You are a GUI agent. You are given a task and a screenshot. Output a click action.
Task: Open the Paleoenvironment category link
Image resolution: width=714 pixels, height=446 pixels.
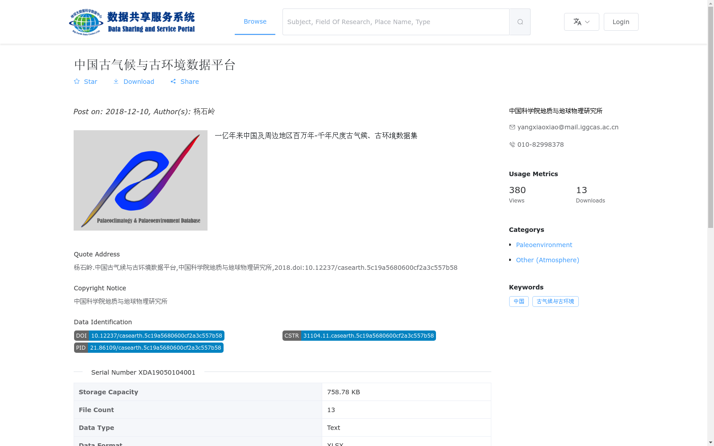tap(544, 245)
